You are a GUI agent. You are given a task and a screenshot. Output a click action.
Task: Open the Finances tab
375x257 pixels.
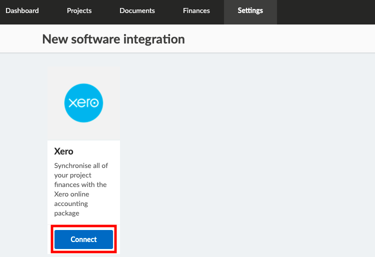pyautogui.click(x=196, y=11)
